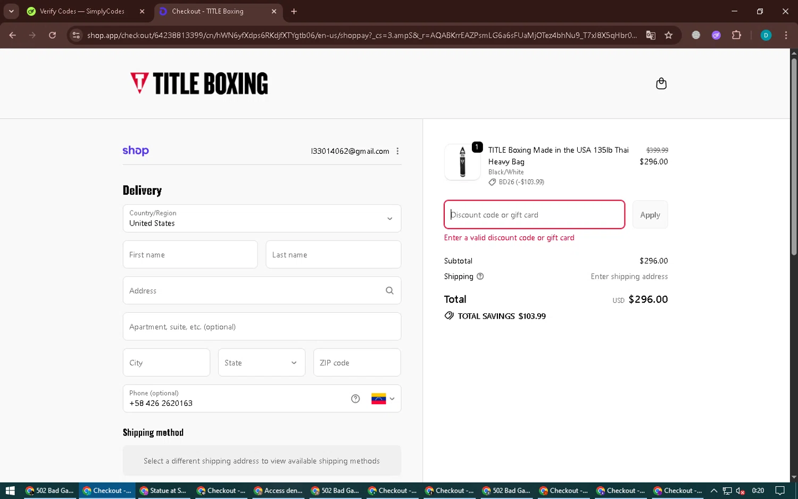Open the extensions puzzle icon

[x=736, y=35]
